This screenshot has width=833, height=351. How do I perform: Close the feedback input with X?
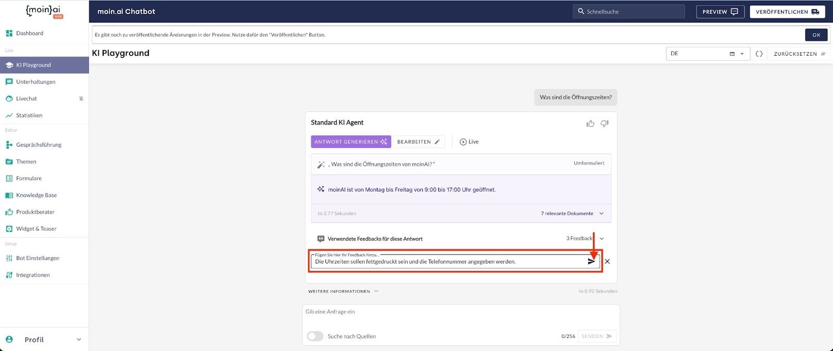coord(607,261)
